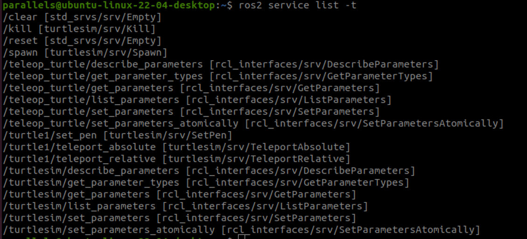Click the [turtlesim/srv/TeleportRelative] type text
Image resolution: width=527 pixels, height=239 pixels.
(256, 159)
